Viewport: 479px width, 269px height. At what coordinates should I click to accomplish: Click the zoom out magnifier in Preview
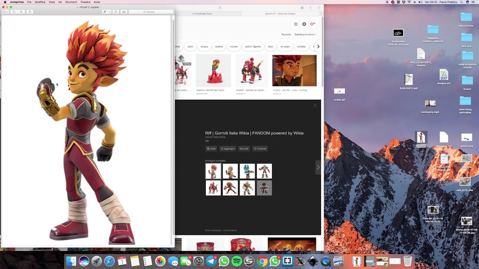tap(14, 12)
